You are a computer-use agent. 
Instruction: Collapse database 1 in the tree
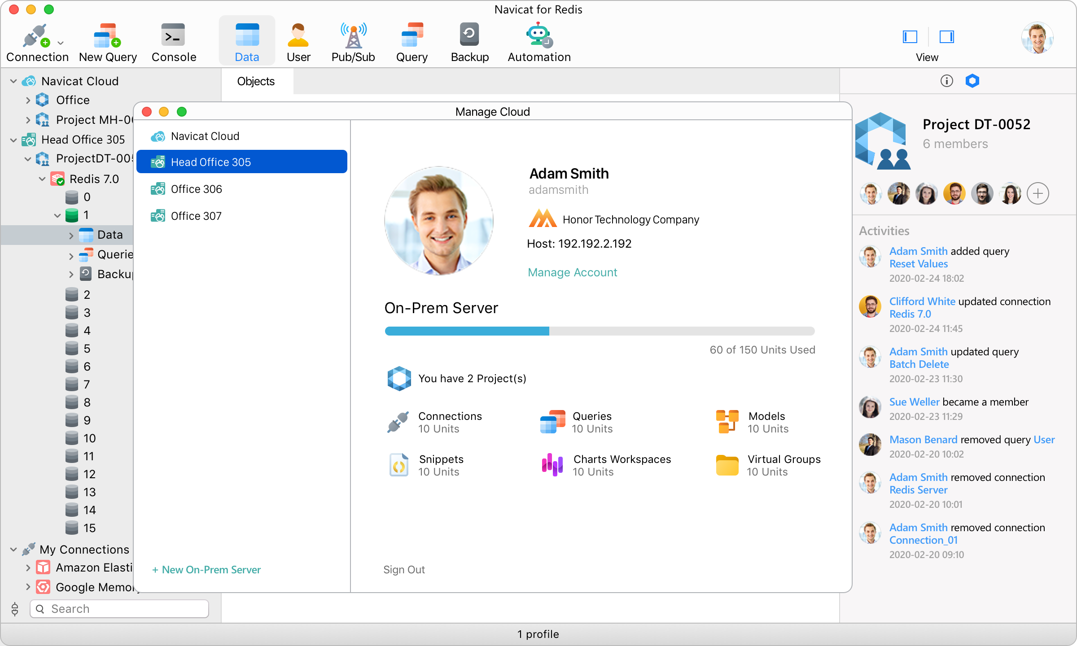click(57, 215)
